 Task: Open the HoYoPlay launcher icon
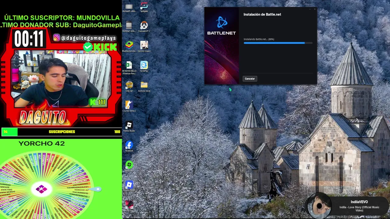[144, 66]
